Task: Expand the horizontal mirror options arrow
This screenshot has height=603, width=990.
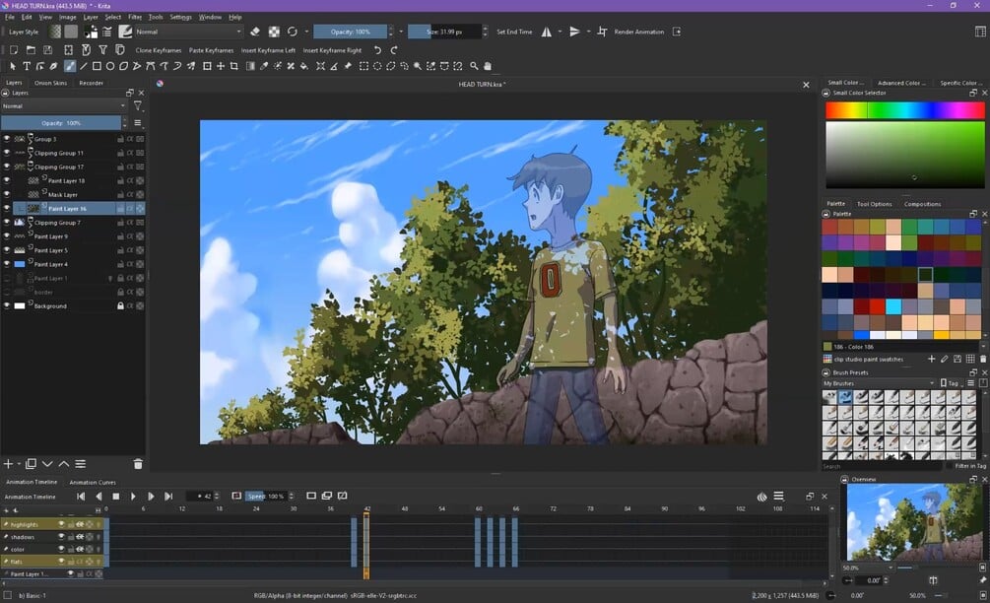Action: [560, 32]
